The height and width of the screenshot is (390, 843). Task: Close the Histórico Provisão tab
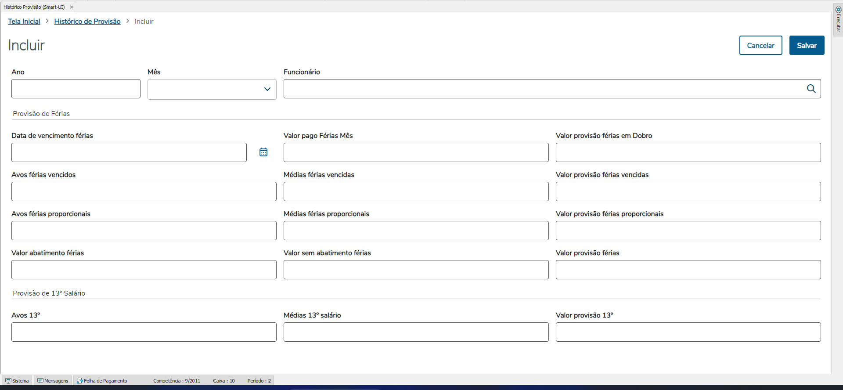tap(72, 7)
